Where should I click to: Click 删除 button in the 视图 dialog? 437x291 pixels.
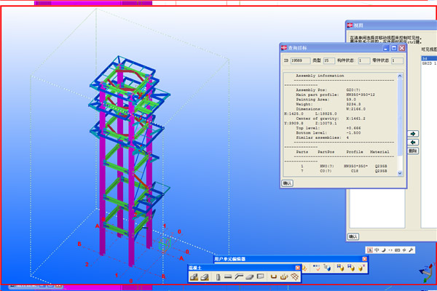412,151
